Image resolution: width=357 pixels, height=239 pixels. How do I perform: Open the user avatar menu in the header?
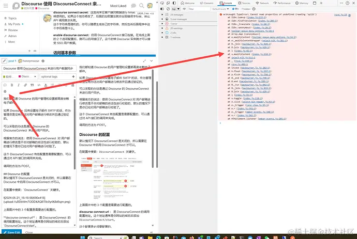click(150, 6)
